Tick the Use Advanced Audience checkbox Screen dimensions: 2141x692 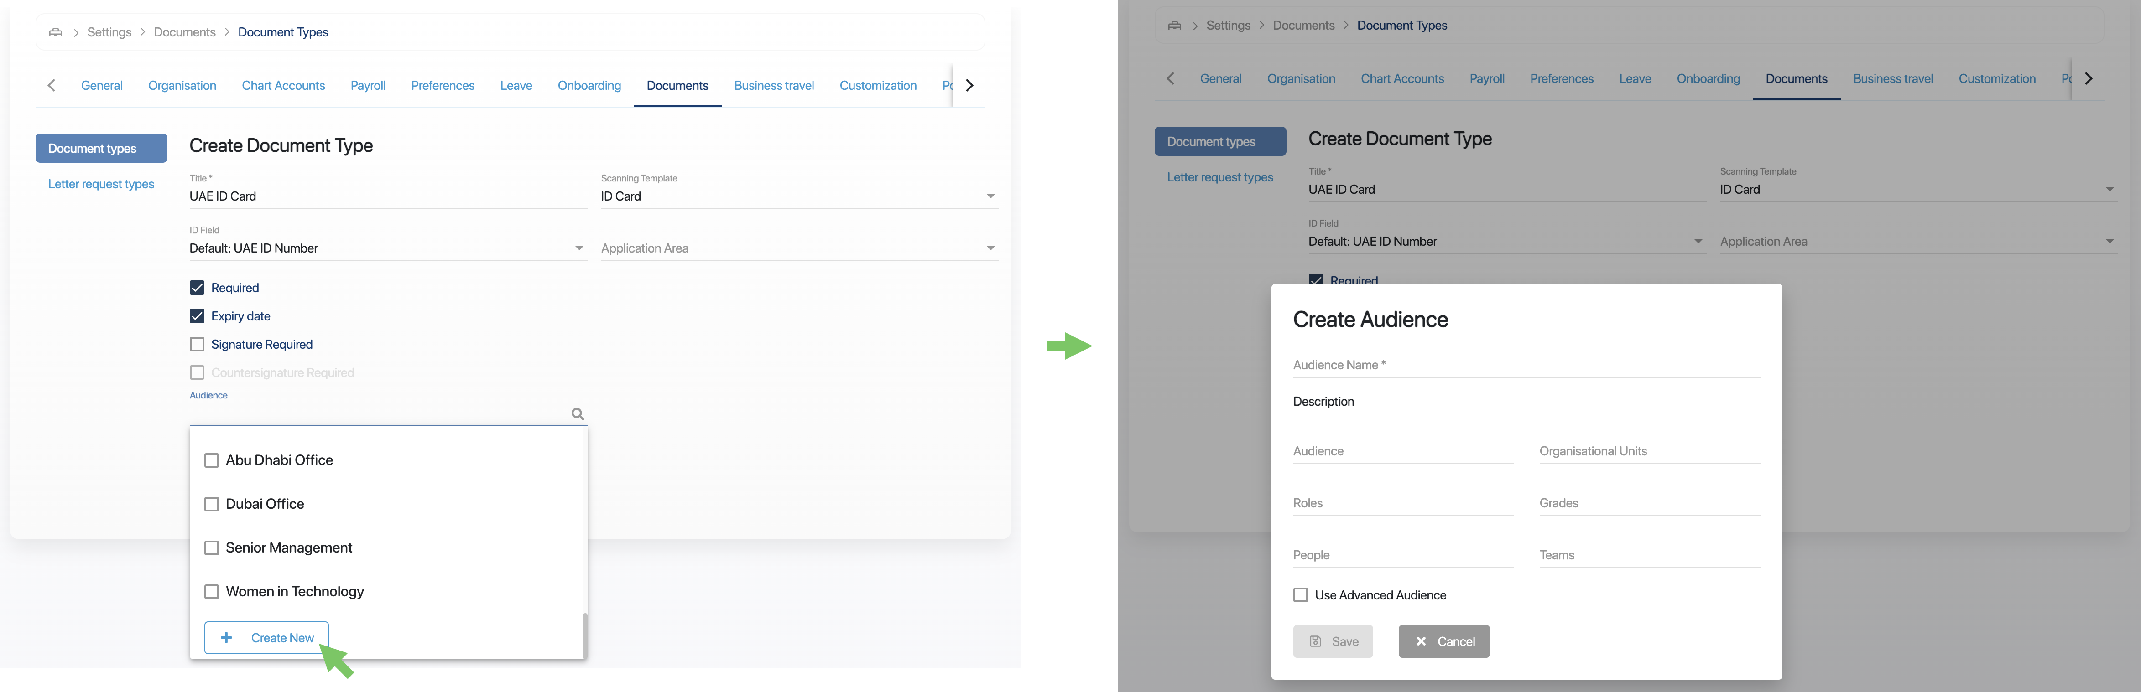pos(1301,595)
